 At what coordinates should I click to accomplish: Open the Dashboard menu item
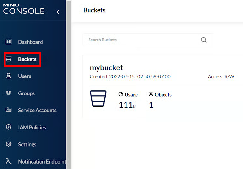30,42
